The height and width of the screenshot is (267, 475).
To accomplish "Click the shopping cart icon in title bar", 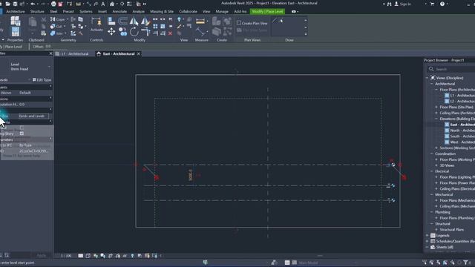I will tap(432, 4).
